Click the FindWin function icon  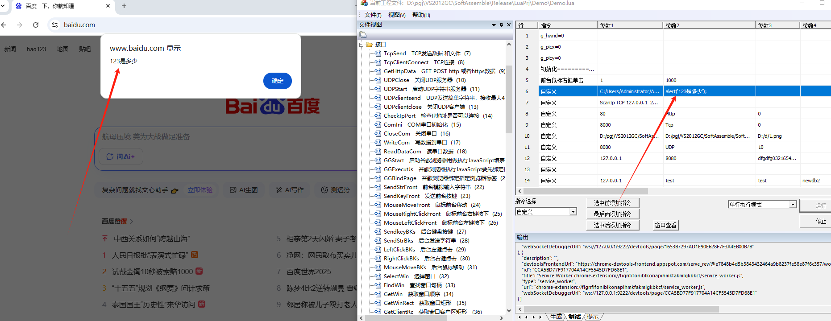click(378, 285)
